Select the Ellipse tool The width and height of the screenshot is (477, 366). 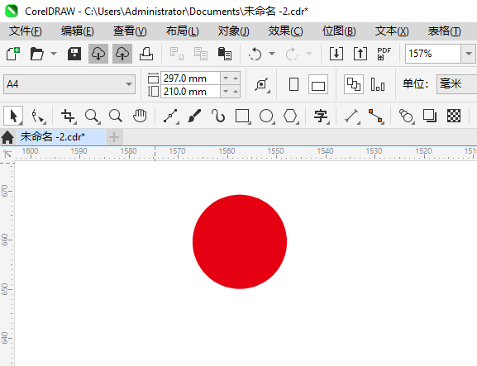(x=267, y=116)
